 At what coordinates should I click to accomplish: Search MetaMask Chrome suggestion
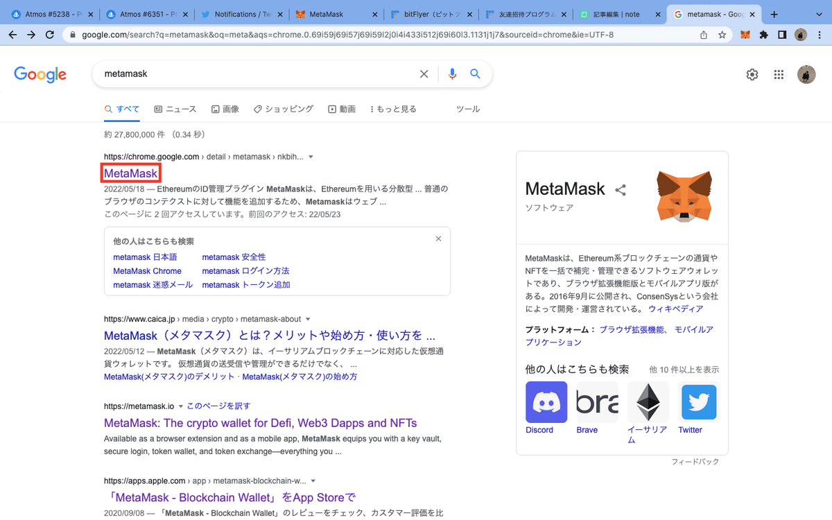[x=147, y=271]
